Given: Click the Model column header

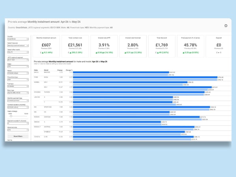Looking at the screenshot, I should pyautogui.click(x=46, y=70).
